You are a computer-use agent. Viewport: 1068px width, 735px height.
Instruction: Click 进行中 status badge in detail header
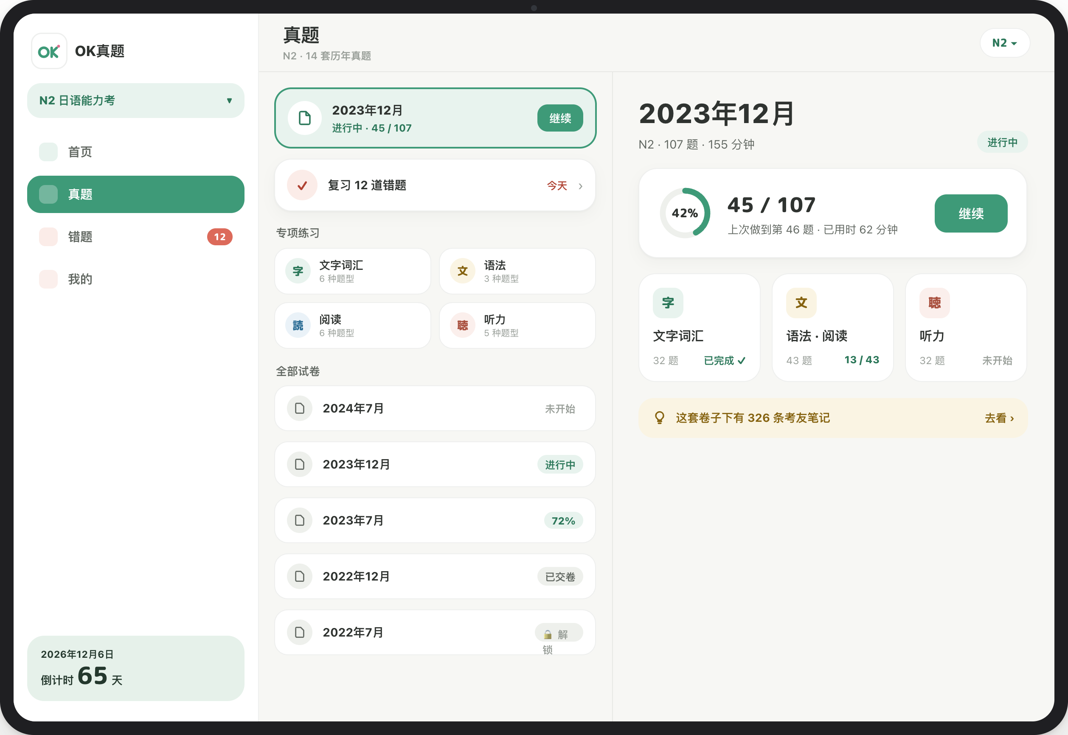point(1002,142)
